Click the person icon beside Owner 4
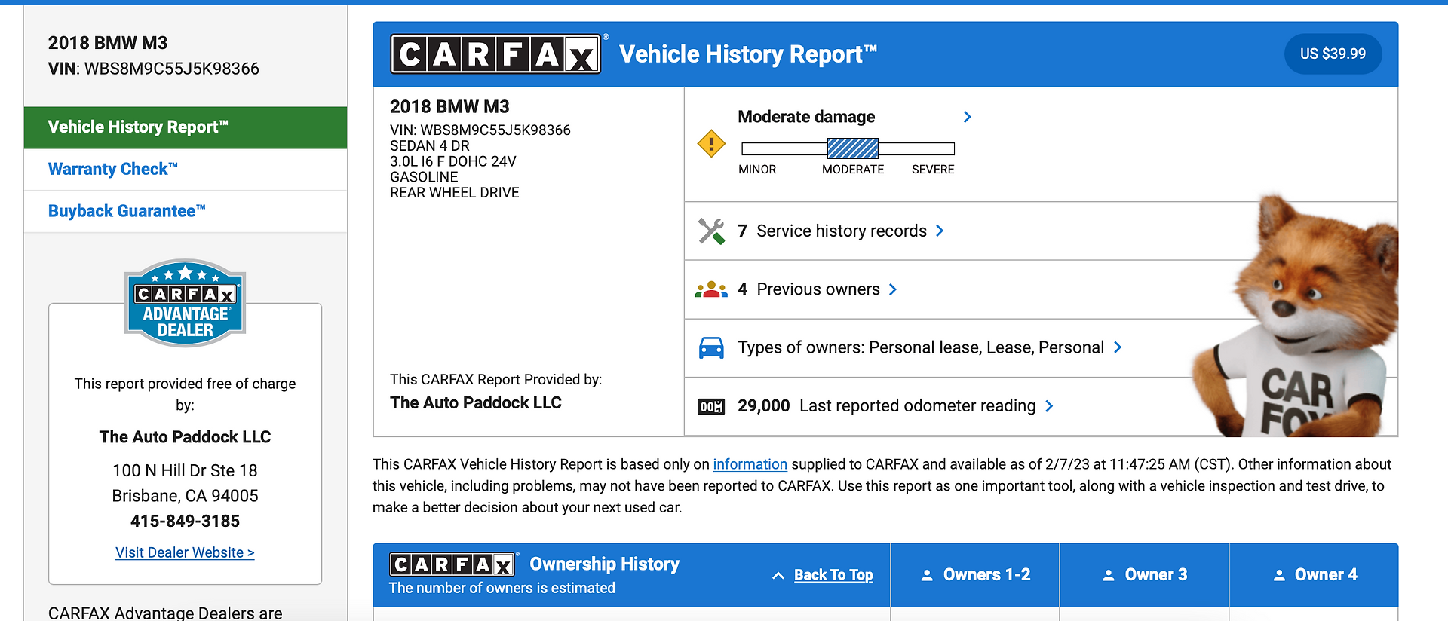 coord(1279,575)
